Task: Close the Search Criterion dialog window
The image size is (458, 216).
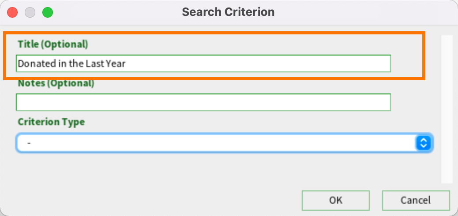Action: click(12, 12)
